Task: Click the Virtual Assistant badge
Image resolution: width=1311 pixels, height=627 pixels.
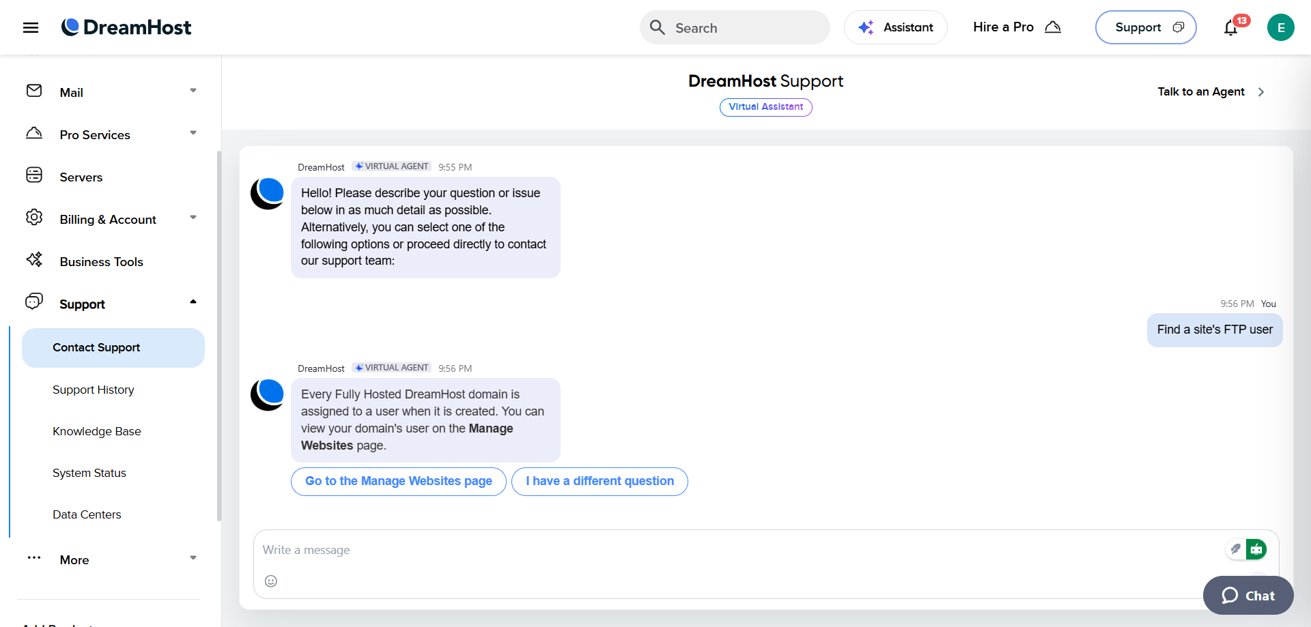Action: [x=766, y=107]
